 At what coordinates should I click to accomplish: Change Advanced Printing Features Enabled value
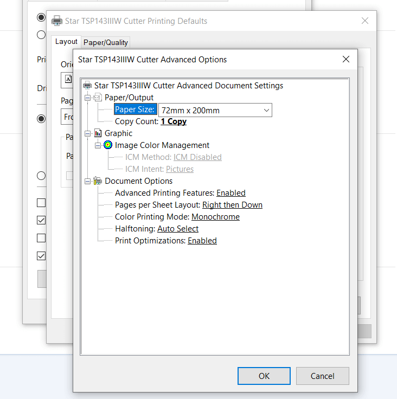pos(231,193)
